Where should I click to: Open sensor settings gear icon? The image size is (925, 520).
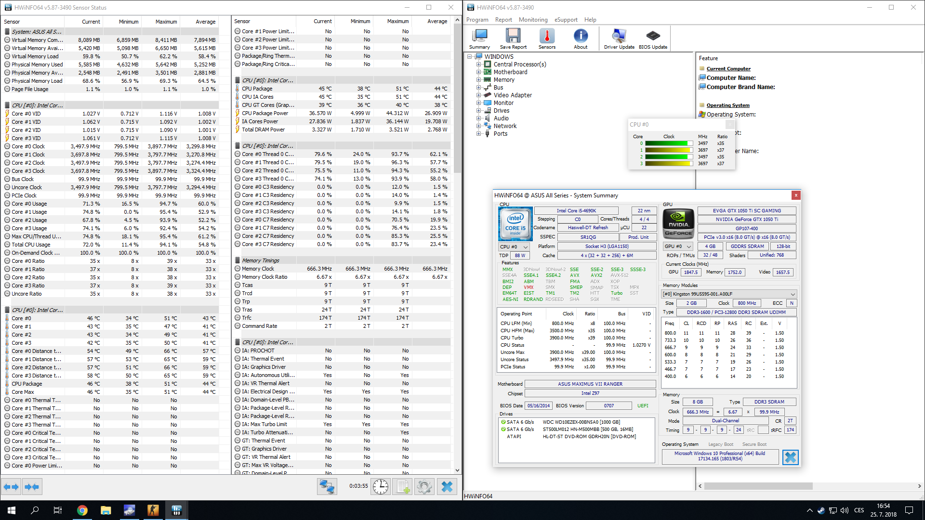424,487
